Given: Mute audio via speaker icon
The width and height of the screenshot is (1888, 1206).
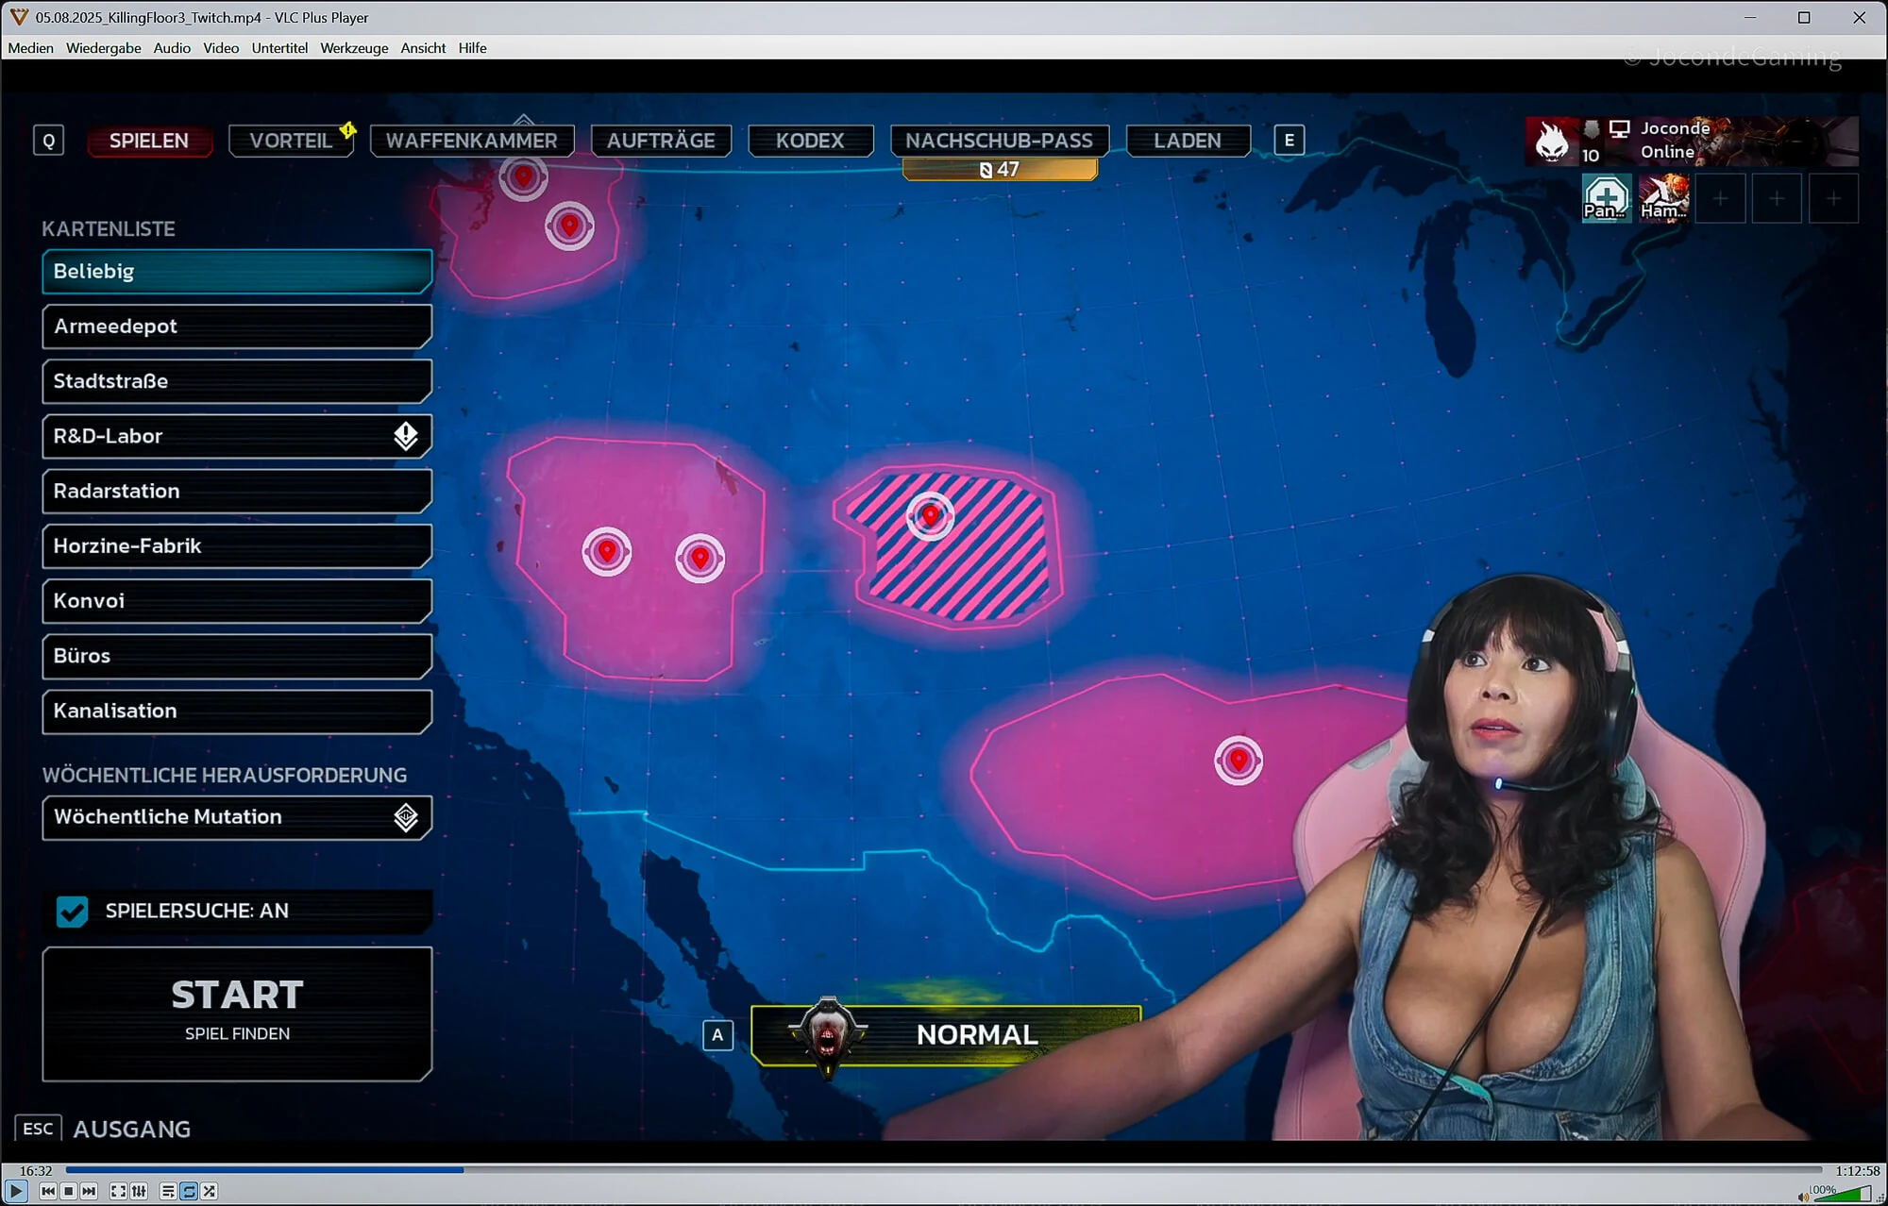Looking at the screenshot, I should pyautogui.click(x=1803, y=1197).
